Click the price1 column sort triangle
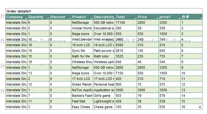 click(x=179, y=18)
